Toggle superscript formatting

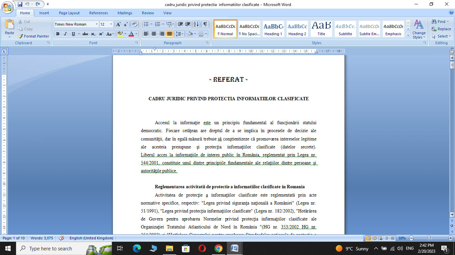[101, 34]
